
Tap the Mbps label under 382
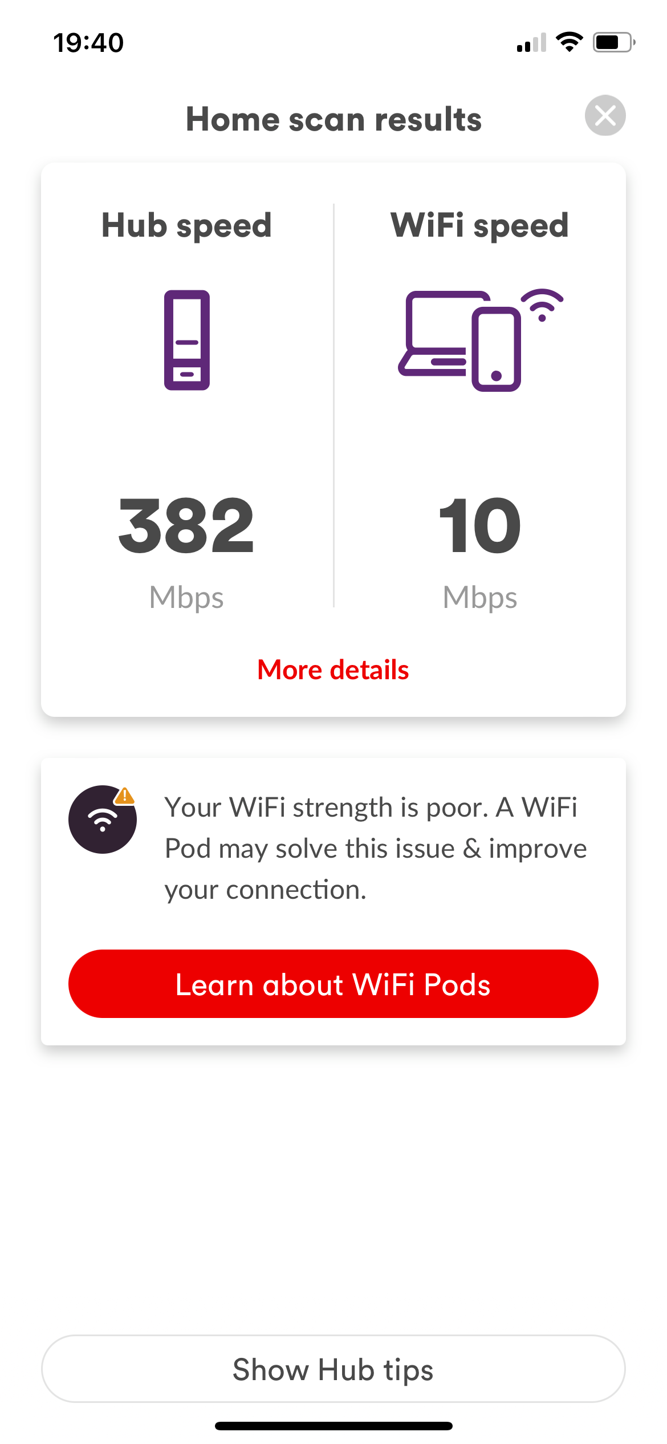[186, 598]
